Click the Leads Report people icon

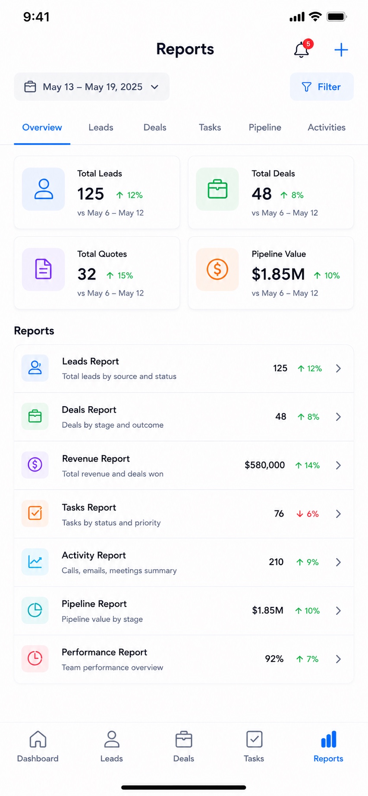35,368
